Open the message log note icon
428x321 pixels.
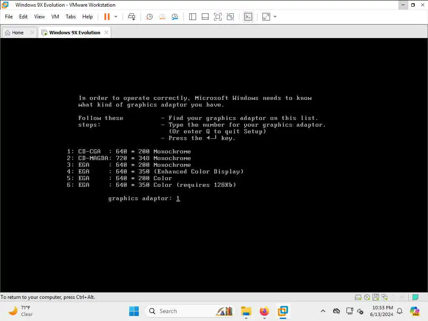coord(415,297)
